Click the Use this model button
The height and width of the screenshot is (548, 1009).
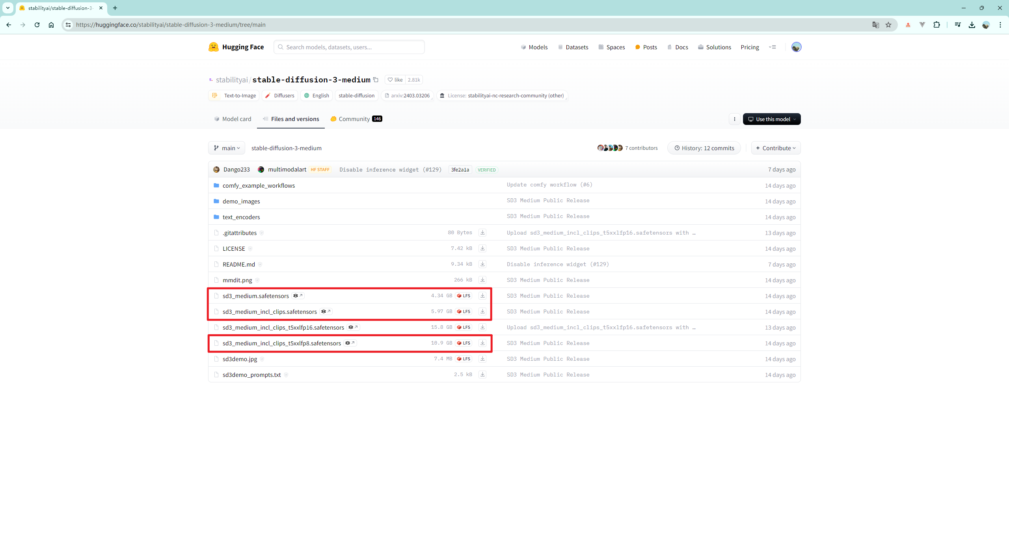click(771, 119)
